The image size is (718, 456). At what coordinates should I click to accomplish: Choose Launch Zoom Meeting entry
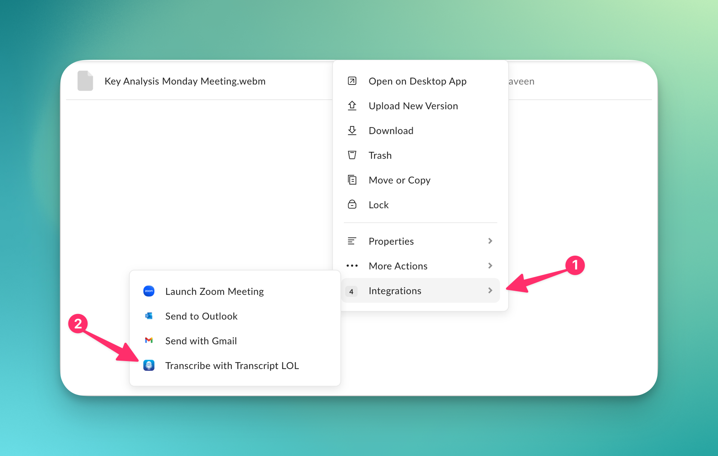tap(214, 292)
